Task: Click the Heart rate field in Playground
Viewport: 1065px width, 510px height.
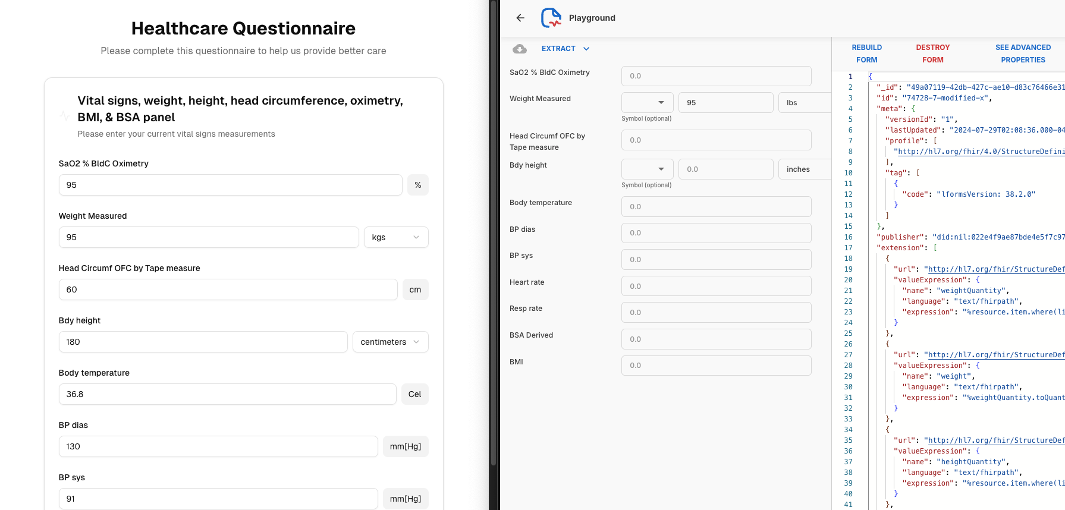Action: [x=716, y=286]
